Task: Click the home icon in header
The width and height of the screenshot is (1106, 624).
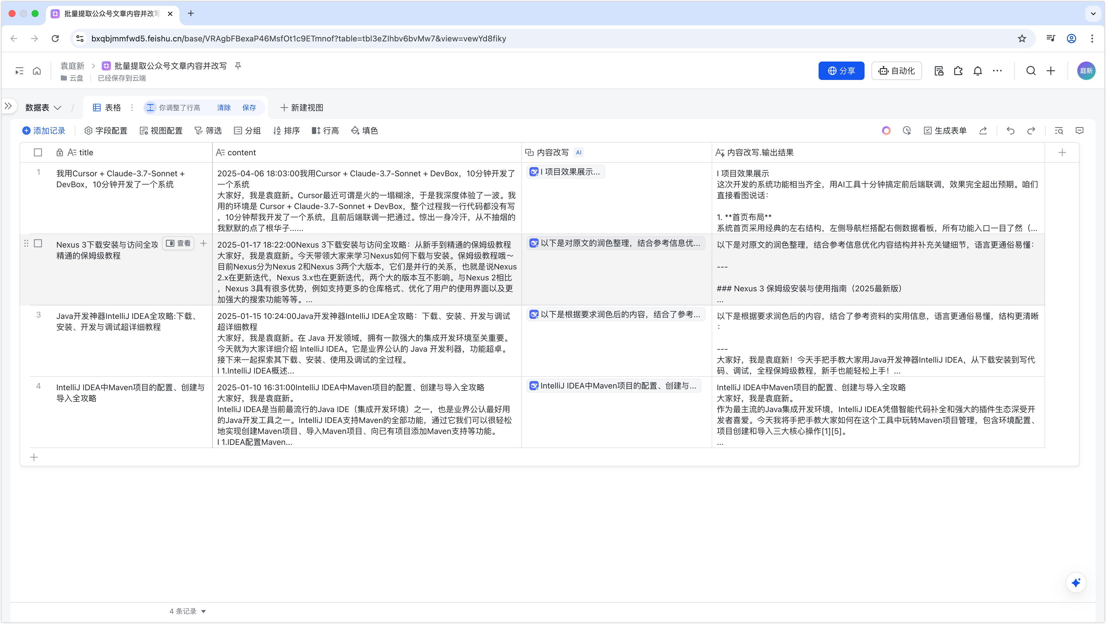Action: [37, 71]
